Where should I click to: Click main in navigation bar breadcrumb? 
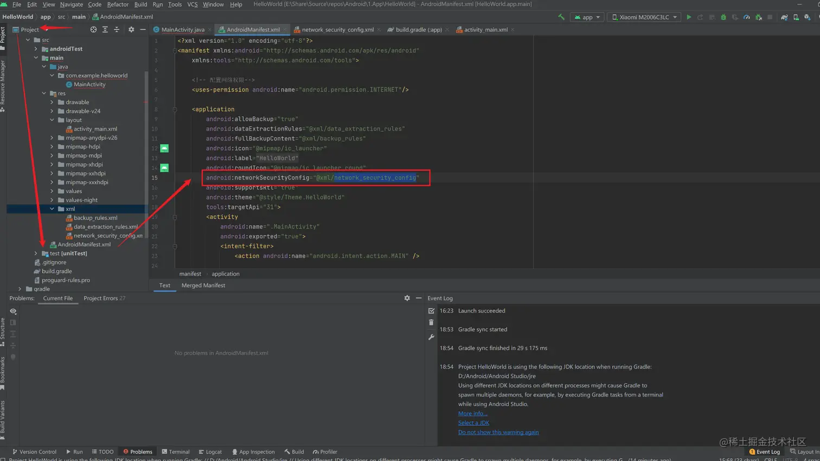pos(79,17)
